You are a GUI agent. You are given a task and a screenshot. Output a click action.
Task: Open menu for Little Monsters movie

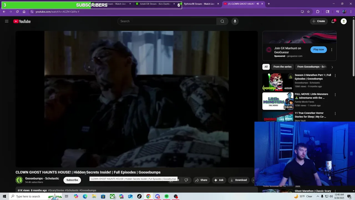tap(335, 95)
